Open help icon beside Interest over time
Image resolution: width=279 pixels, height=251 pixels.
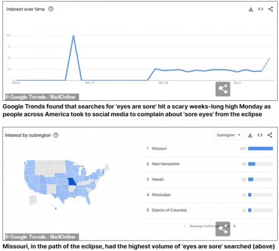(x=51, y=9)
